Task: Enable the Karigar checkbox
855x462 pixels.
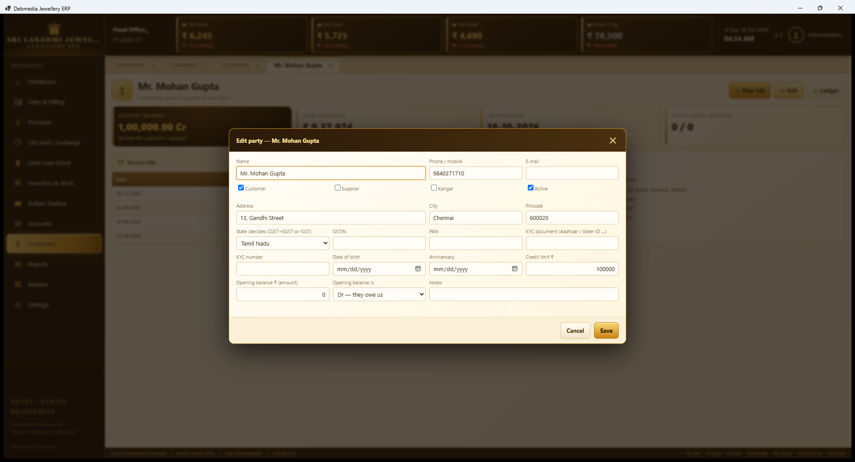Action: click(434, 188)
